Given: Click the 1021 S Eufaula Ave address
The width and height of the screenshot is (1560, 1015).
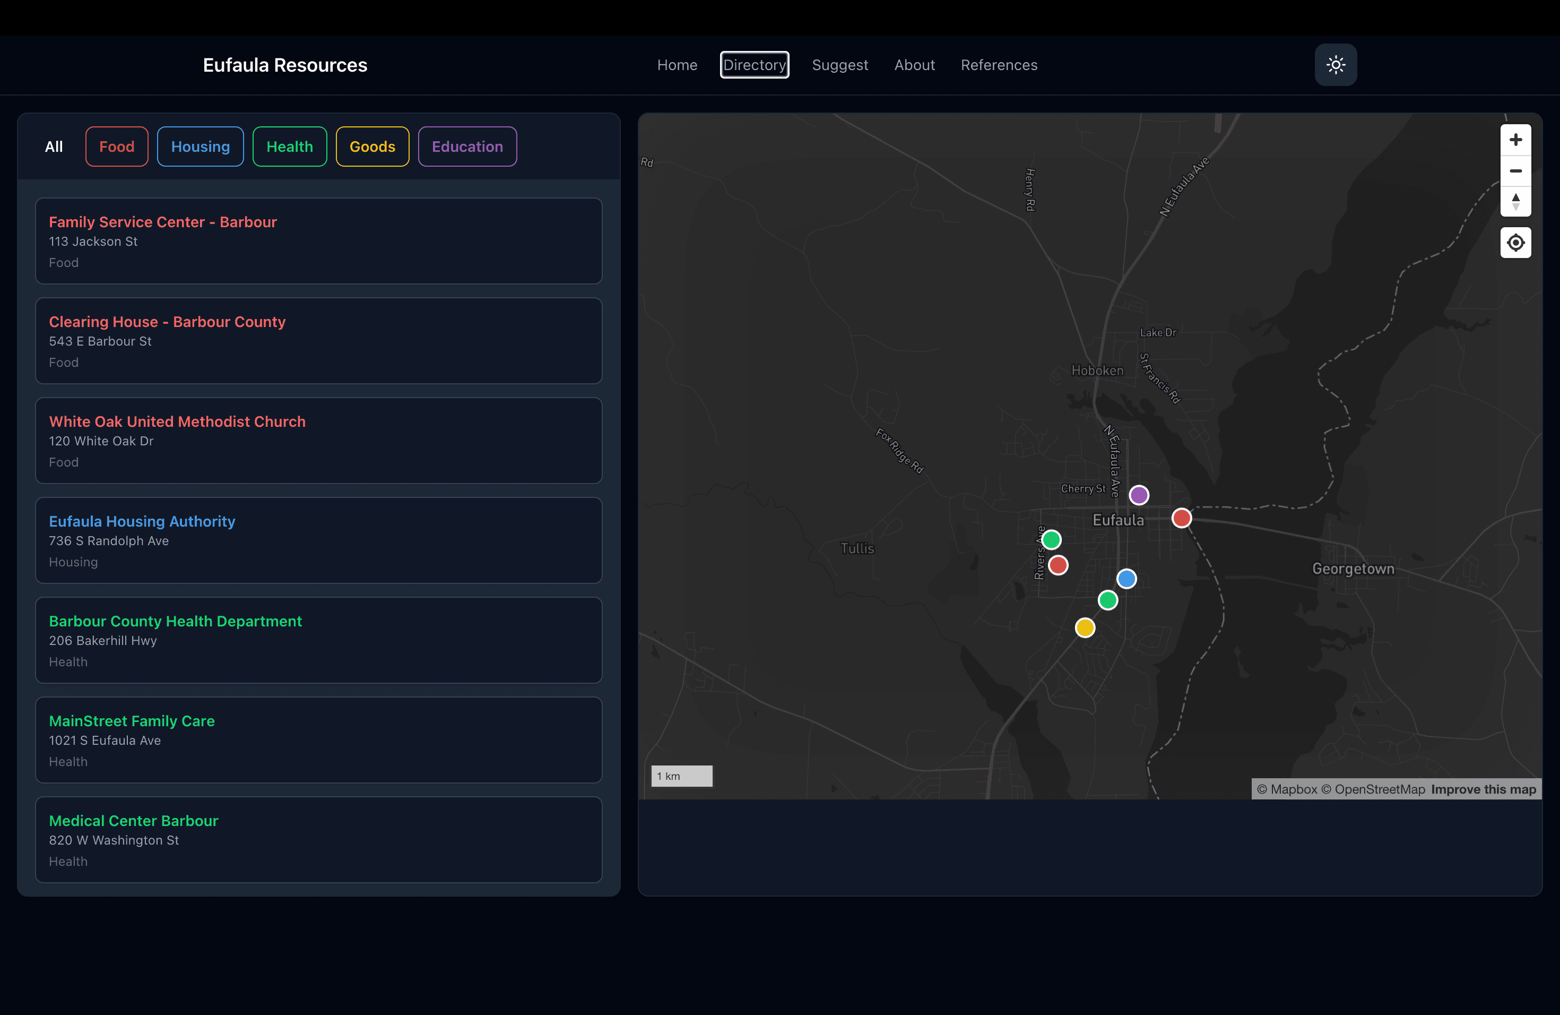Looking at the screenshot, I should pos(105,740).
